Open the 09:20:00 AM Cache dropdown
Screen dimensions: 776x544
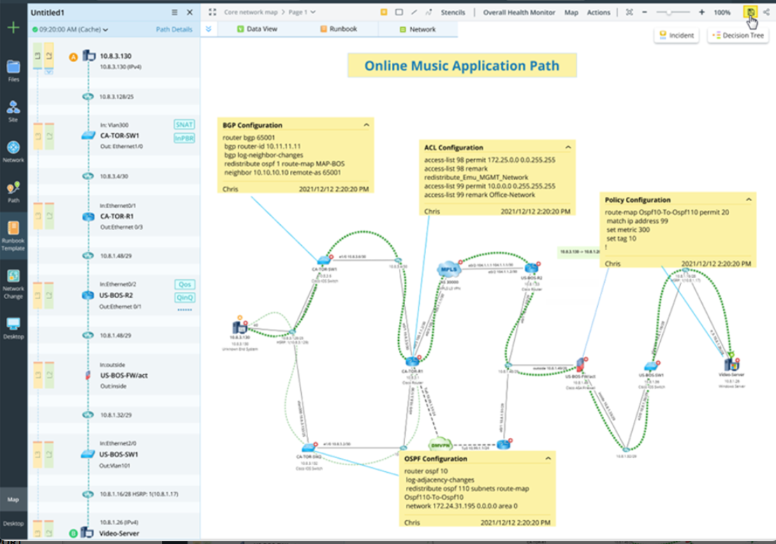tap(73, 30)
